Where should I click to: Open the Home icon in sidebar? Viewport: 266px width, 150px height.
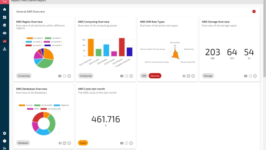(5, 9)
